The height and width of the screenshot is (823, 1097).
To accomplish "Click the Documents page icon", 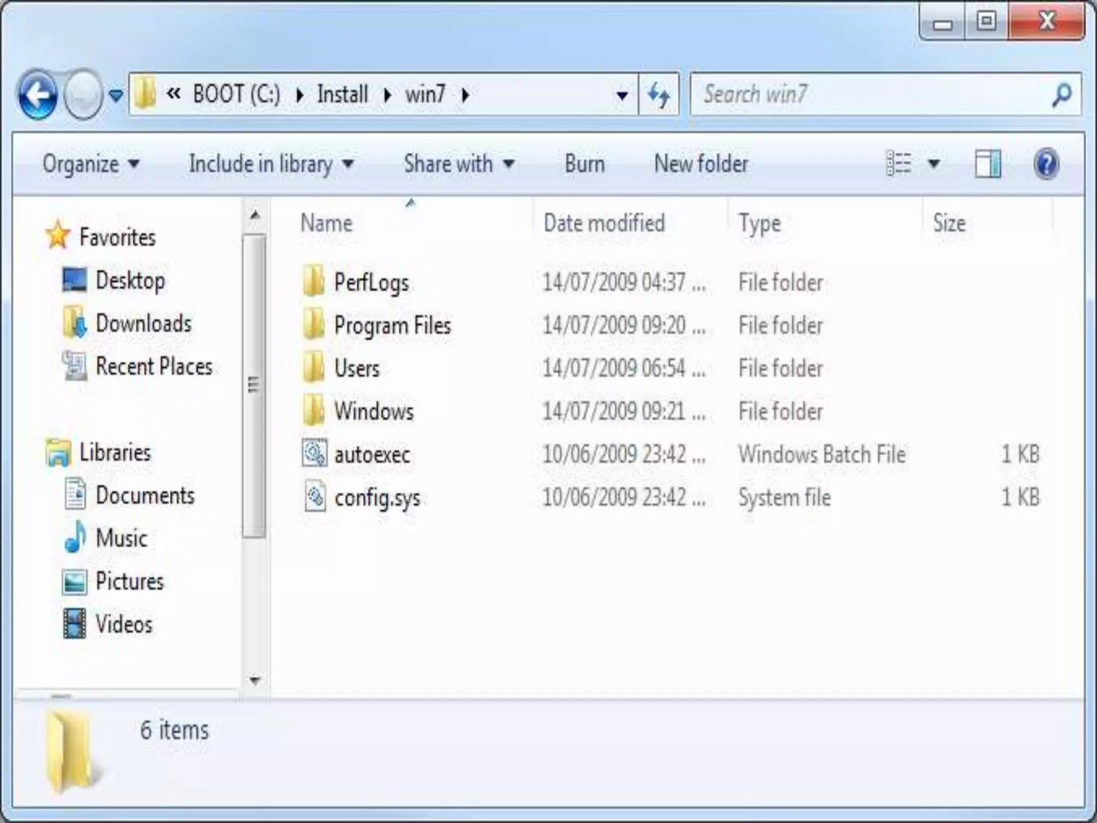I will [75, 493].
